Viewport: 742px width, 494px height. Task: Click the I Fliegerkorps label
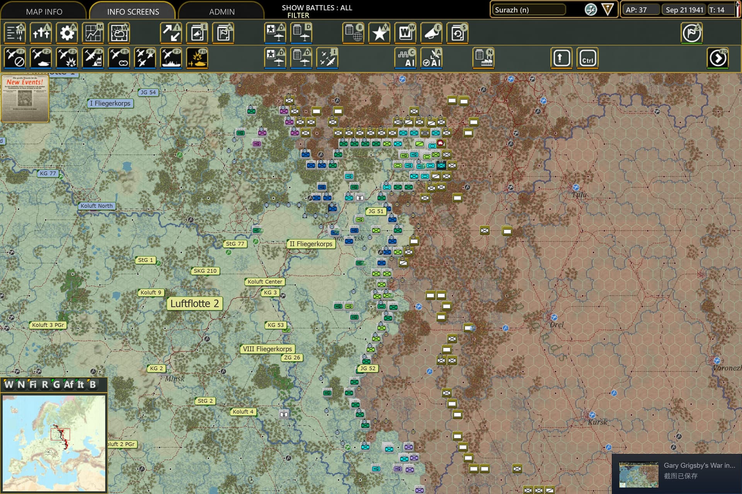point(110,103)
